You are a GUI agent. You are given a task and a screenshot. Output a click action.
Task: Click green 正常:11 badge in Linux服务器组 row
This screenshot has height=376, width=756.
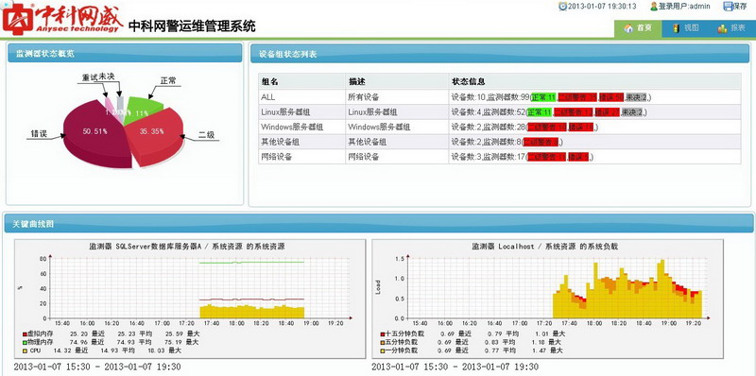click(x=539, y=111)
